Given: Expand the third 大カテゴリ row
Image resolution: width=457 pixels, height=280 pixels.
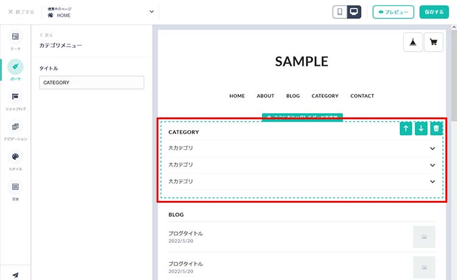Looking at the screenshot, I should click(x=432, y=181).
